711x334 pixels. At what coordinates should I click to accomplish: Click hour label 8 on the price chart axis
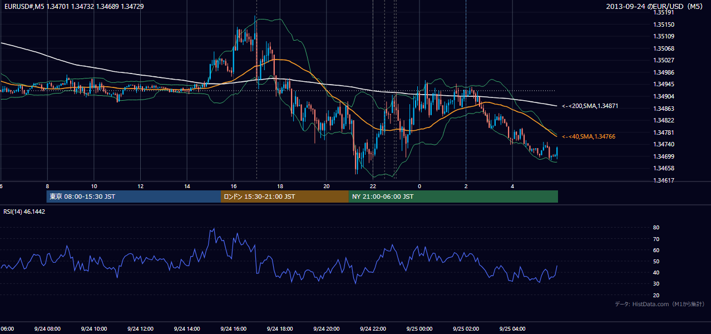coord(47,186)
